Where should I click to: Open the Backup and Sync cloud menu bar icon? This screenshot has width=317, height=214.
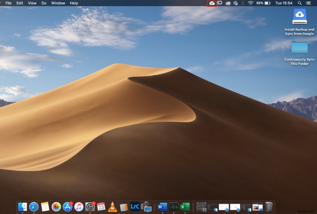tap(212, 3)
